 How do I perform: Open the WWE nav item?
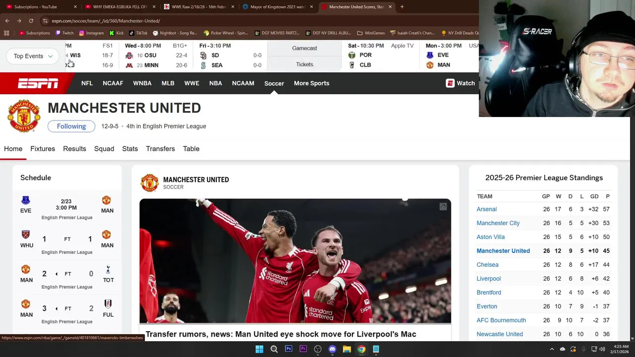click(x=191, y=83)
